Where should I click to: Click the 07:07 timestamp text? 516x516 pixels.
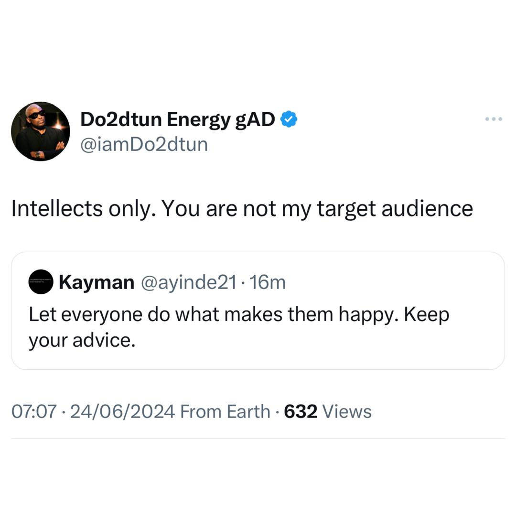click(31, 411)
